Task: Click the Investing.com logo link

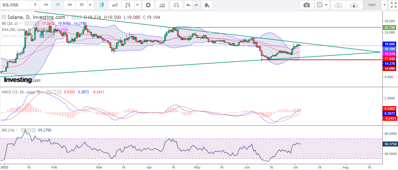Action: [22, 80]
